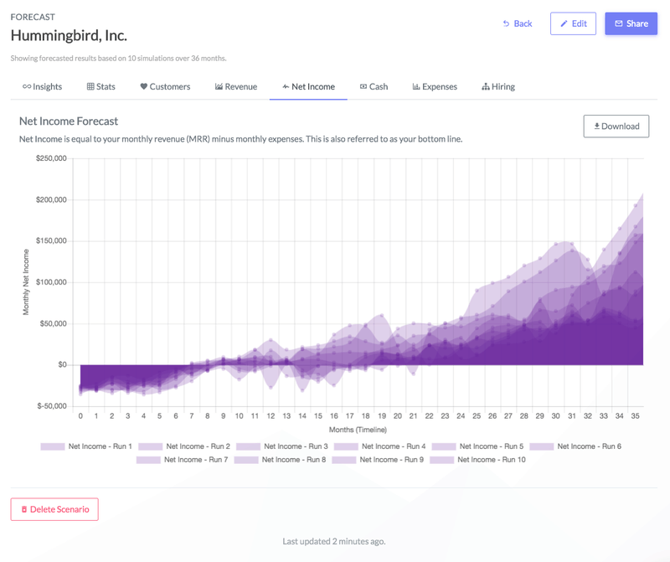Click the org chart icon beside Hiring
Screen dimensions: 670x562
[x=486, y=87]
